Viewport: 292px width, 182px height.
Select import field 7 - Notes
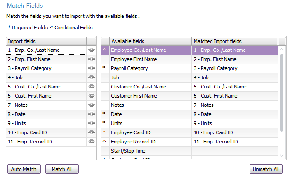[46, 105]
